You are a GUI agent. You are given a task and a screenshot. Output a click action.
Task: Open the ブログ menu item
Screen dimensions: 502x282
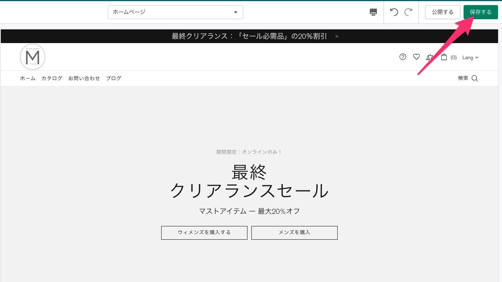coord(114,78)
